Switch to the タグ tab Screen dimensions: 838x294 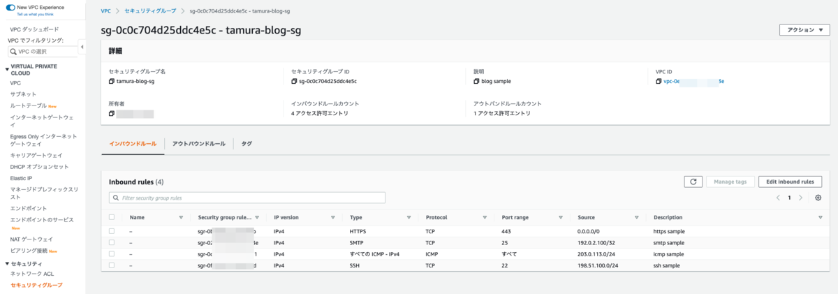(247, 143)
